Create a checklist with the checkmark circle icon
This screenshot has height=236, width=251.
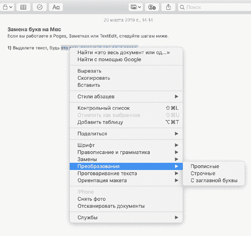40,7
